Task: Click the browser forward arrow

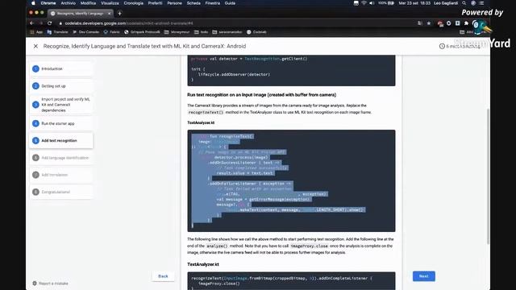Action: tap(41, 23)
